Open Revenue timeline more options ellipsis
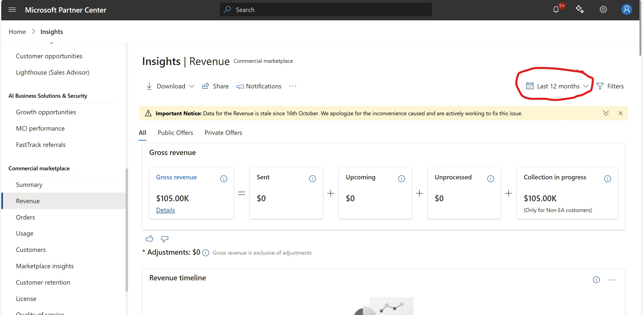The width and height of the screenshot is (643, 315). pos(612,280)
